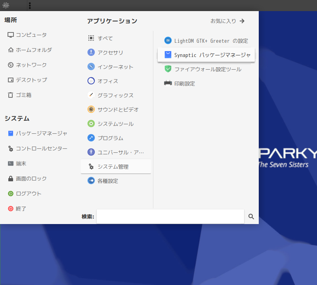Launch LightDM GTK+ Greeter の設定 icon
The image size is (317, 285).
(168, 41)
